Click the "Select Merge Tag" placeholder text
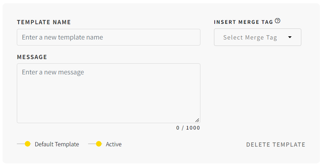Screen dimensions: 326x168 point(250,37)
